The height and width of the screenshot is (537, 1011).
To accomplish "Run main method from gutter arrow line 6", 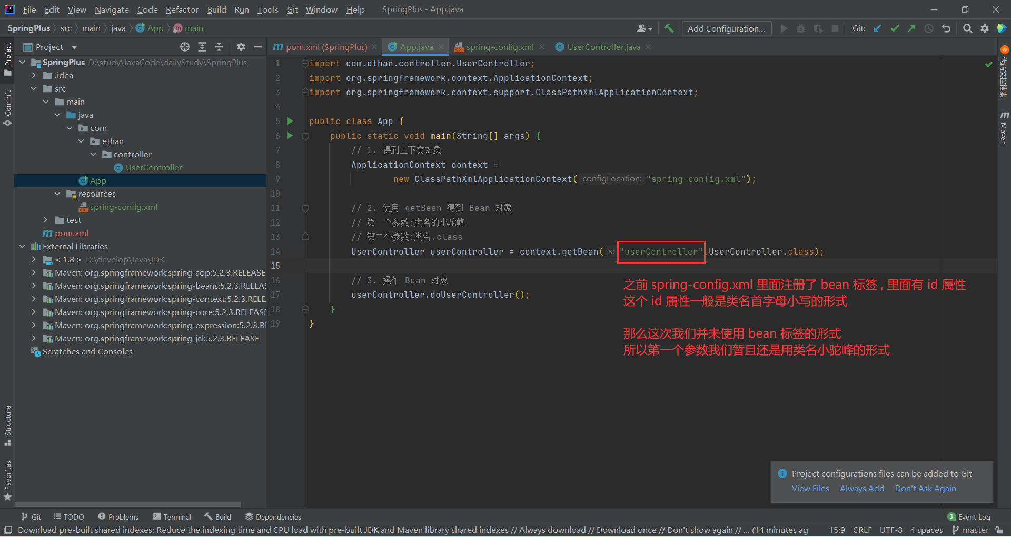I will tap(290, 136).
